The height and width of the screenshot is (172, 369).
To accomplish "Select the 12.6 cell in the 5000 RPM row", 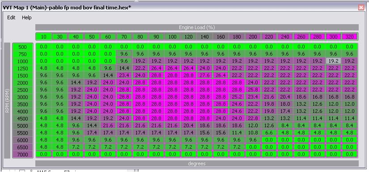I will (269, 125).
